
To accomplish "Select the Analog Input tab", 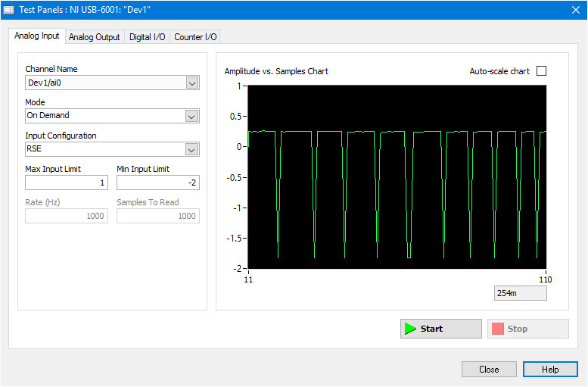I will pos(37,36).
